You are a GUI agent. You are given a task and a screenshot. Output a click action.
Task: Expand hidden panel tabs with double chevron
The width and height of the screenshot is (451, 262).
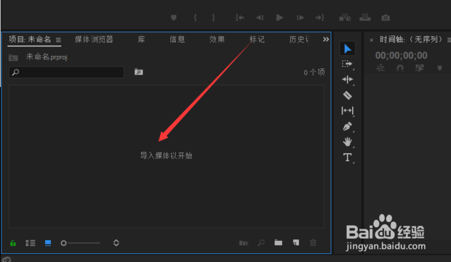point(326,39)
